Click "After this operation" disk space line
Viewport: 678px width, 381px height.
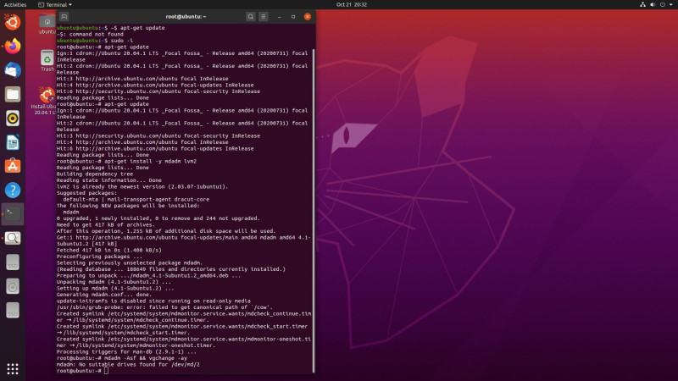coord(166,231)
